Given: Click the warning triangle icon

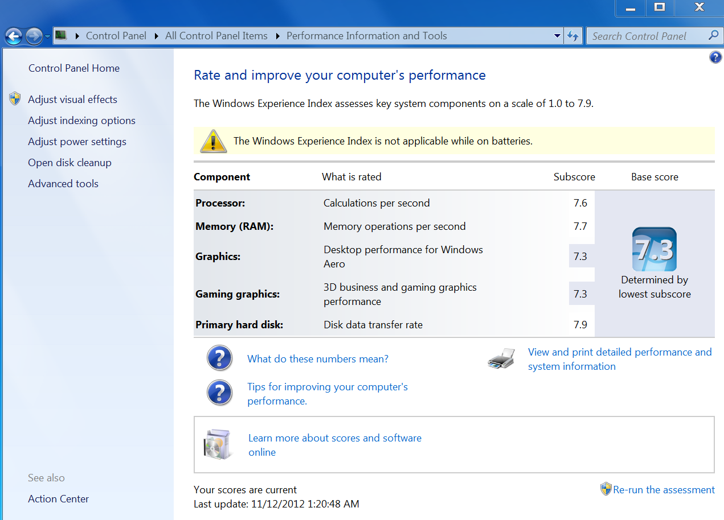Looking at the screenshot, I should [x=214, y=141].
